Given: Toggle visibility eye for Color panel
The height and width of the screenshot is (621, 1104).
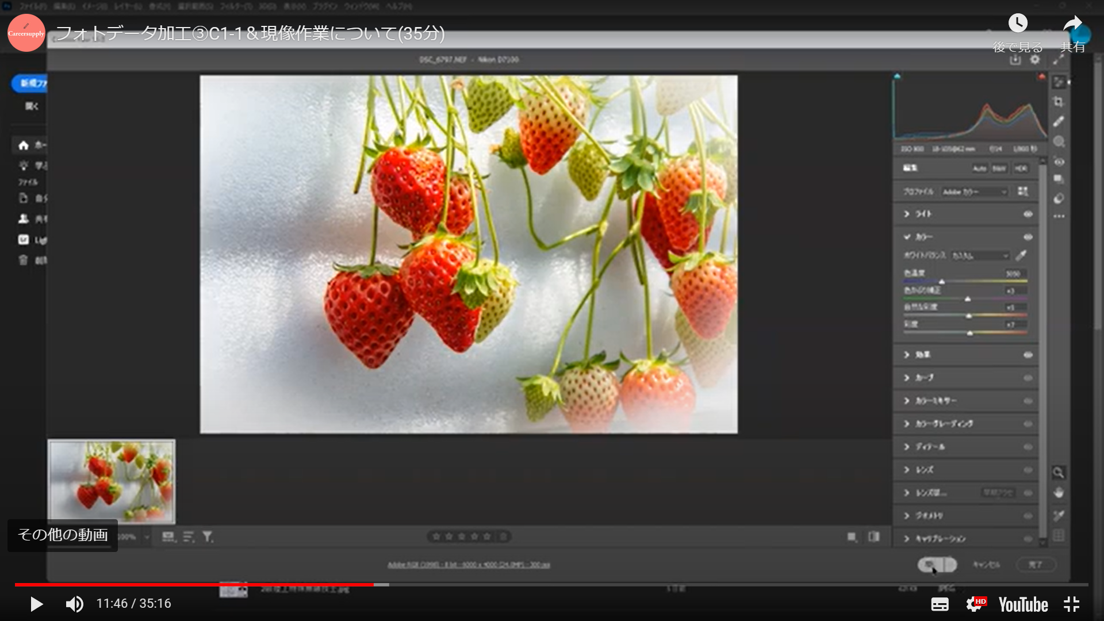Looking at the screenshot, I should point(1028,237).
